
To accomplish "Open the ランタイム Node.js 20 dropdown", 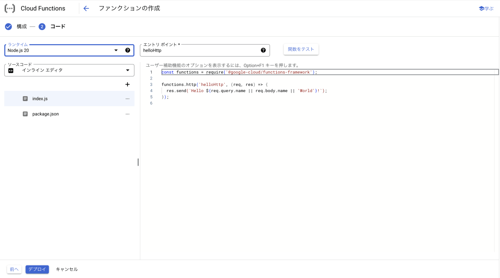I will point(69,50).
